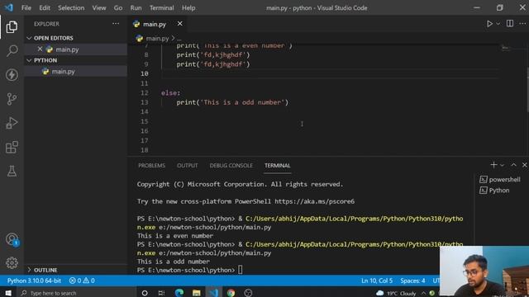Open the Help menu
Image resolution: width=529 pixels, height=297 pixels.
point(188,7)
